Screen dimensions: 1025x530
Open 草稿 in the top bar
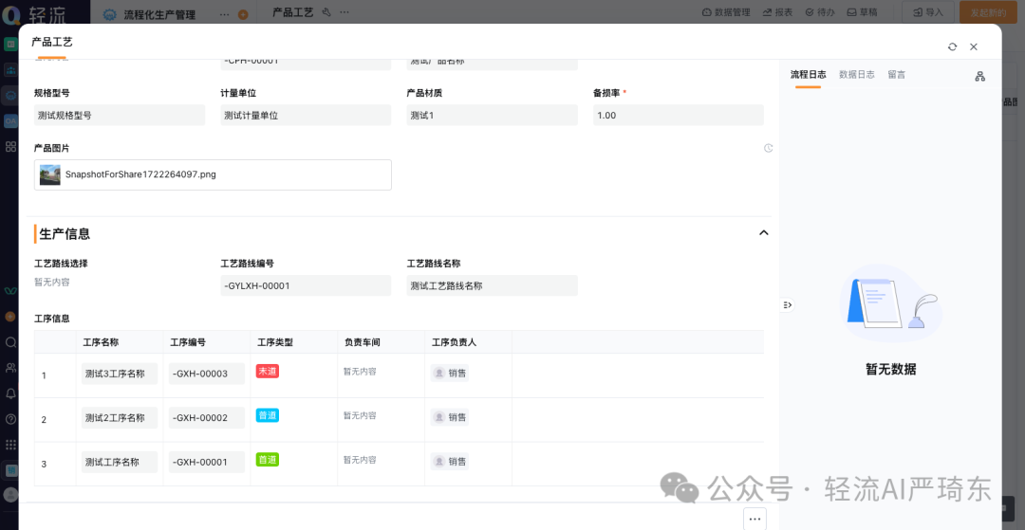pos(862,12)
